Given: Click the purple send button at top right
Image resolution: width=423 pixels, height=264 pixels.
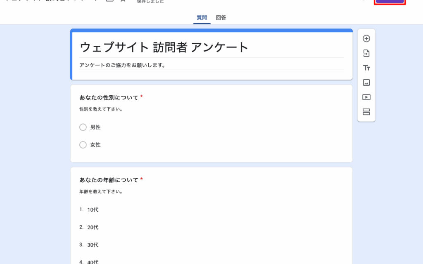Looking at the screenshot, I should pos(390,2).
